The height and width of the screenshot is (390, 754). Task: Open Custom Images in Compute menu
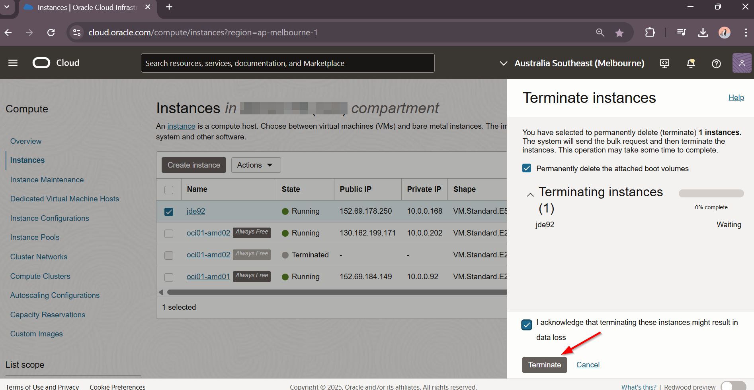[x=36, y=334]
